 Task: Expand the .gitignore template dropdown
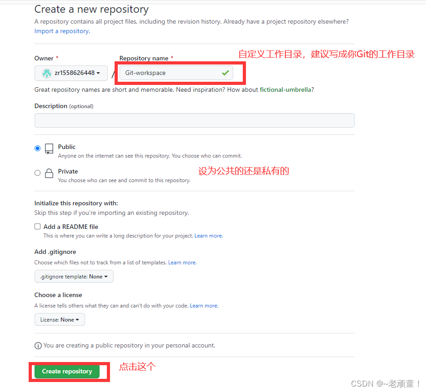(74, 276)
